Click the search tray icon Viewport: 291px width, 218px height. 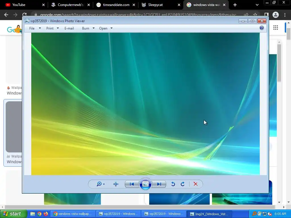tap(254, 214)
